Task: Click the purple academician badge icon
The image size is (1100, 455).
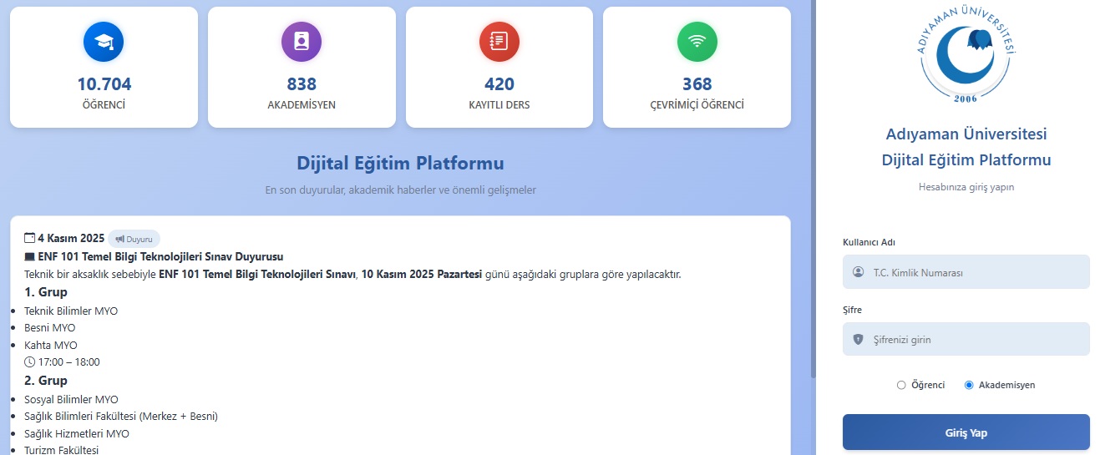Action: pyautogui.click(x=302, y=41)
